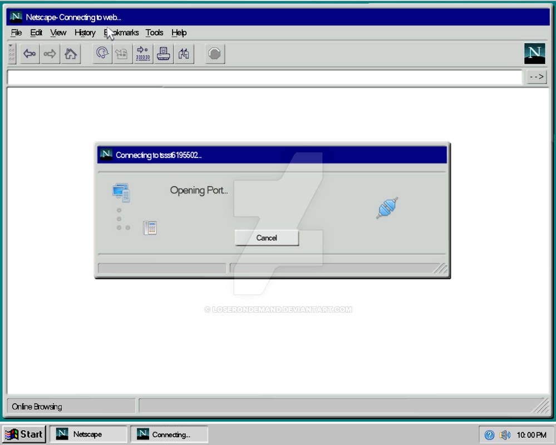Open the Bookmarks menu
The image size is (556, 445).
coord(121,33)
